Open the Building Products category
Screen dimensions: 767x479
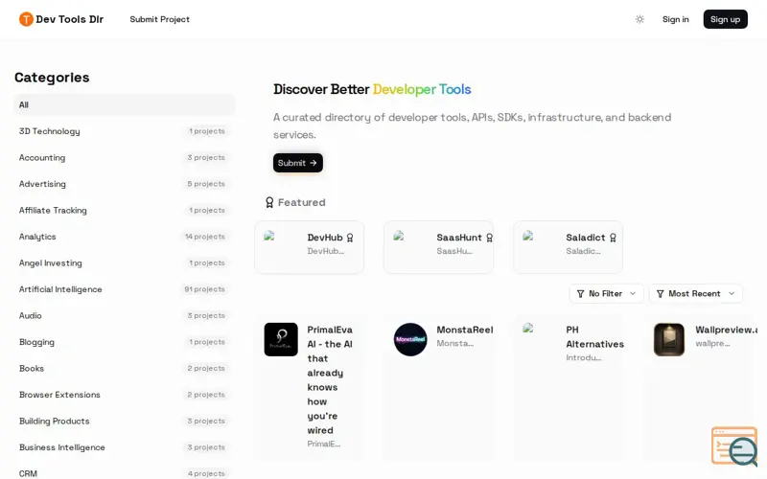(x=125, y=422)
